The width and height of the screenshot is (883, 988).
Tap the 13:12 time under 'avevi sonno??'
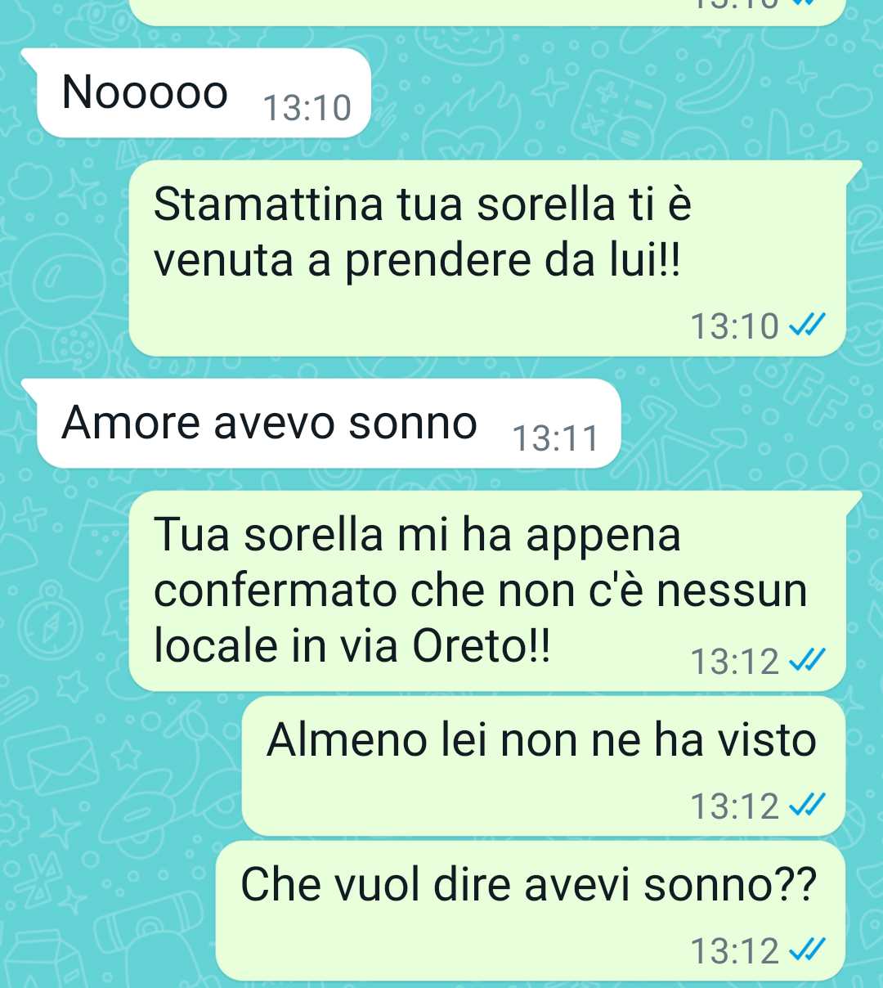735,951
